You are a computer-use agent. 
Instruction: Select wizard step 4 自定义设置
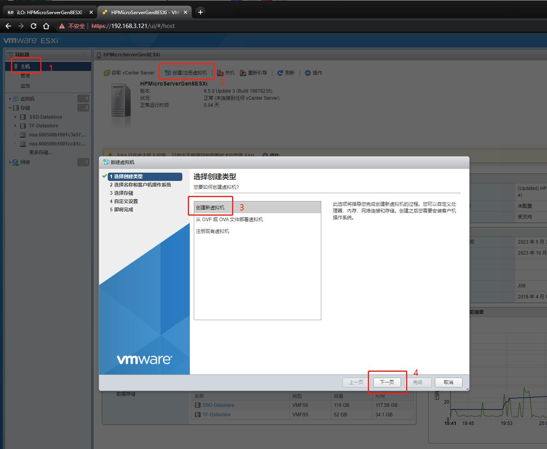coord(124,201)
